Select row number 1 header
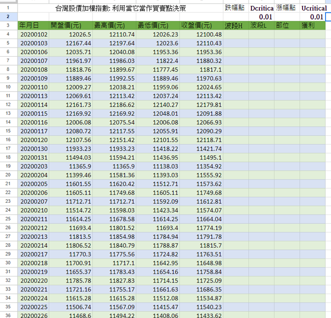 tap(9, 8)
